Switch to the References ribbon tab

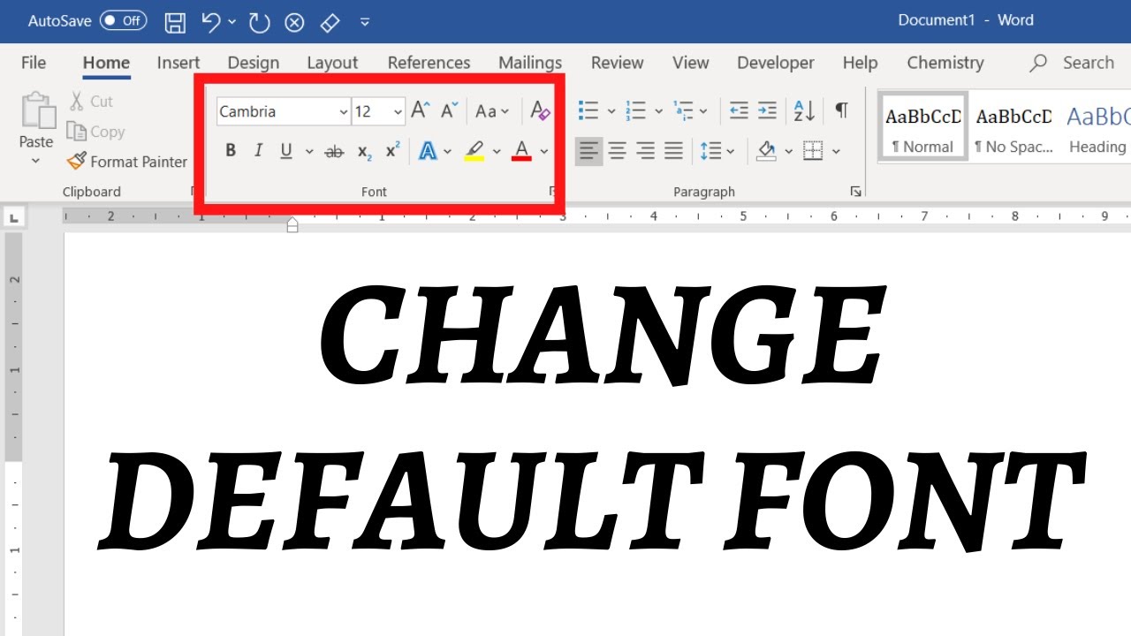tap(429, 62)
